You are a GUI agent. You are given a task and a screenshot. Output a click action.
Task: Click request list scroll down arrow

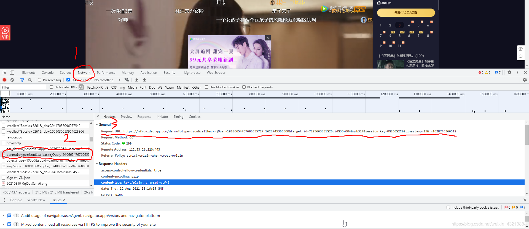click(x=91, y=186)
